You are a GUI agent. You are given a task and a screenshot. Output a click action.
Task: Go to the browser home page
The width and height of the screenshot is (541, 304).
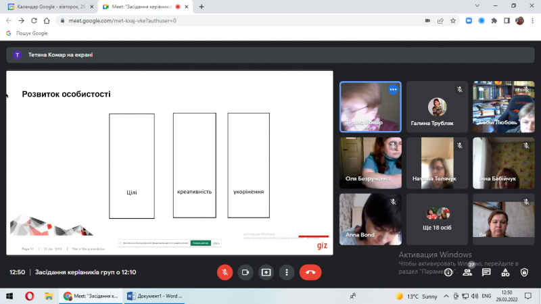click(47, 21)
